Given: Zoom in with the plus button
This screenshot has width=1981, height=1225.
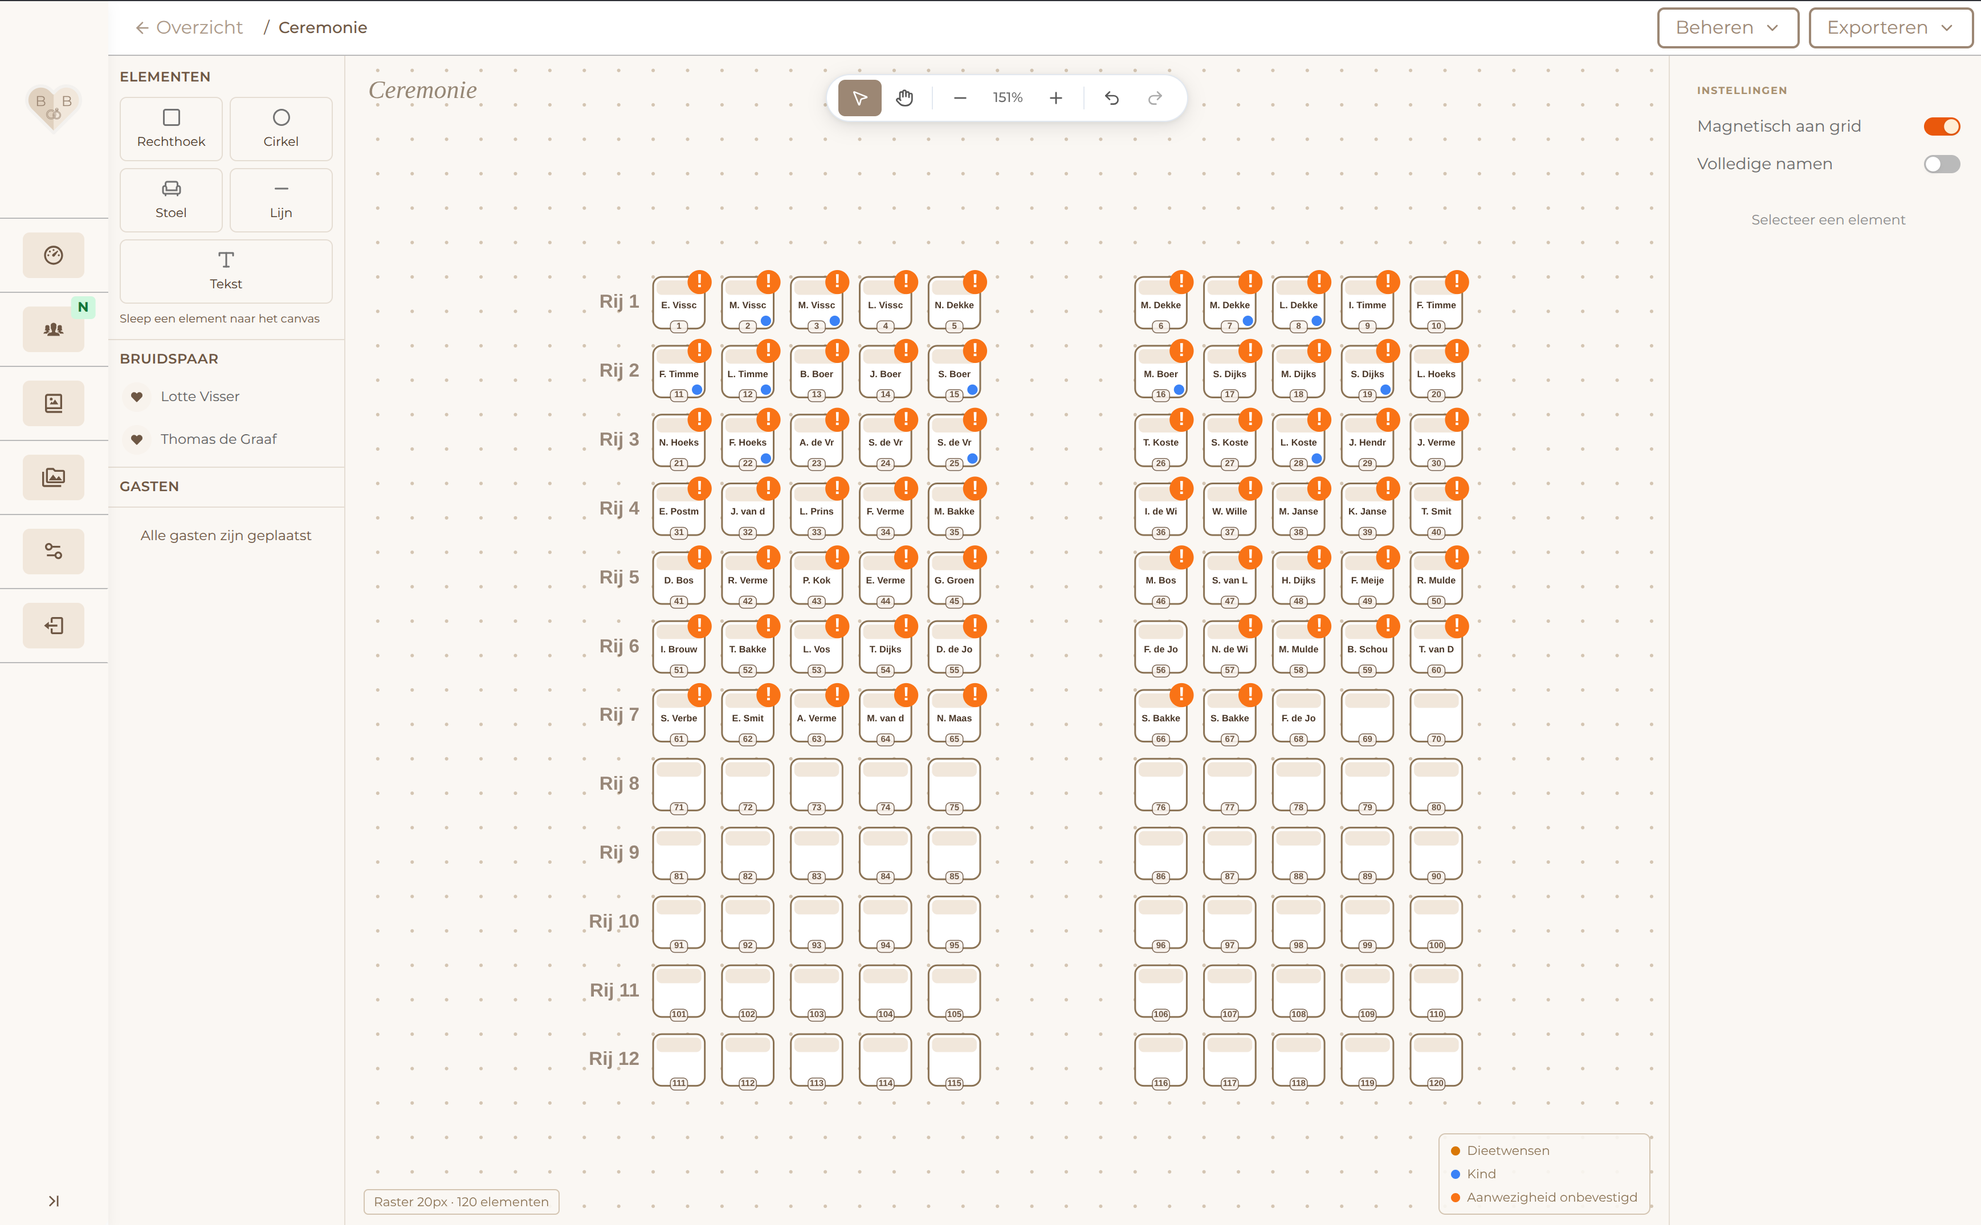Looking at the screenshot, I should 1055,98.
